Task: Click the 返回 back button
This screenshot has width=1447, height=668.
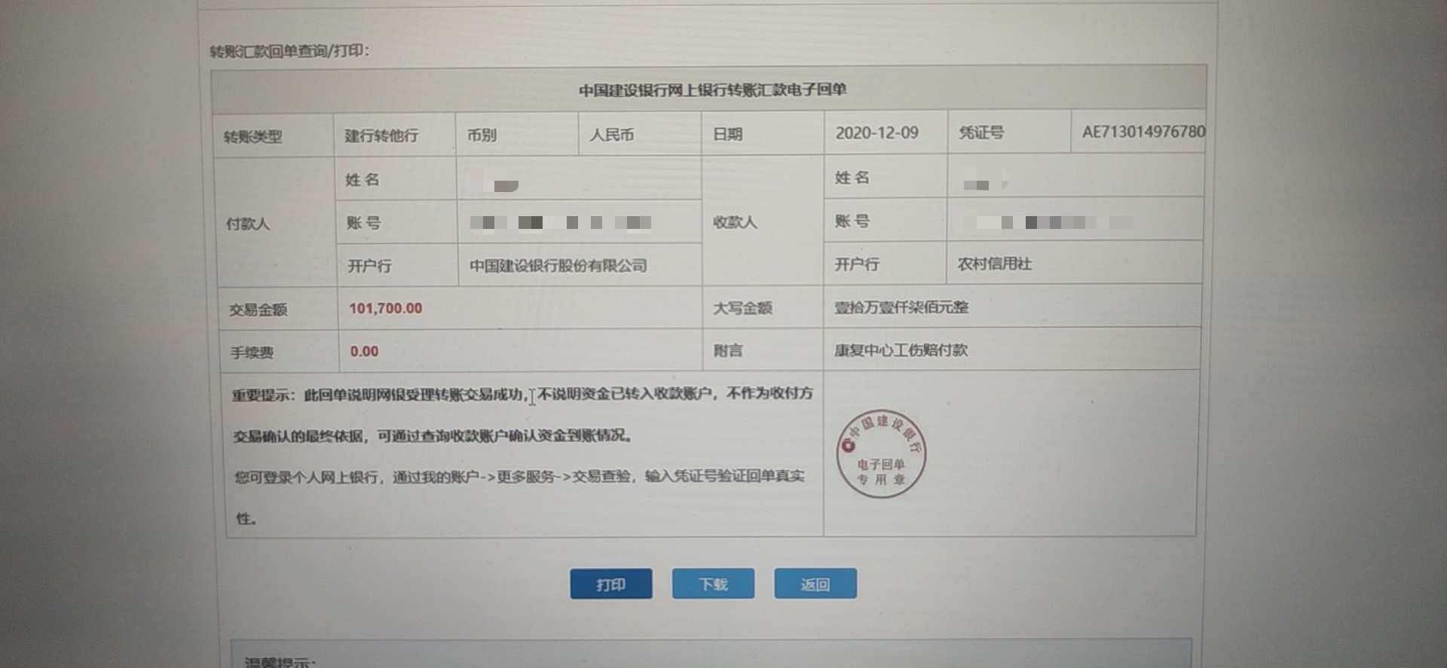Action: (815, 584)
